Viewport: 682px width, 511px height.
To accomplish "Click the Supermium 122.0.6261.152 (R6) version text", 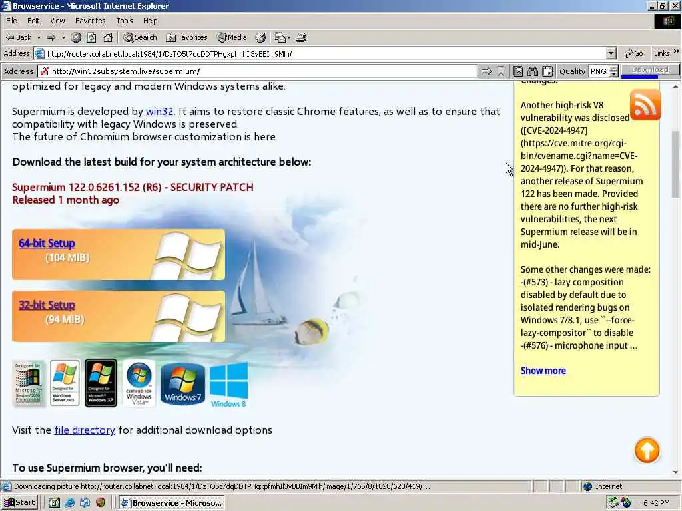I will pos(133,187).
